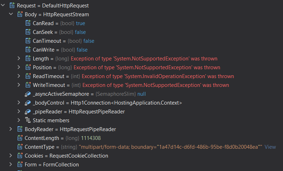This screenshot has height=171, width=283.
Task: Select '_pipeReader = HttpRequestPipeReader' text
Action: 79,112
